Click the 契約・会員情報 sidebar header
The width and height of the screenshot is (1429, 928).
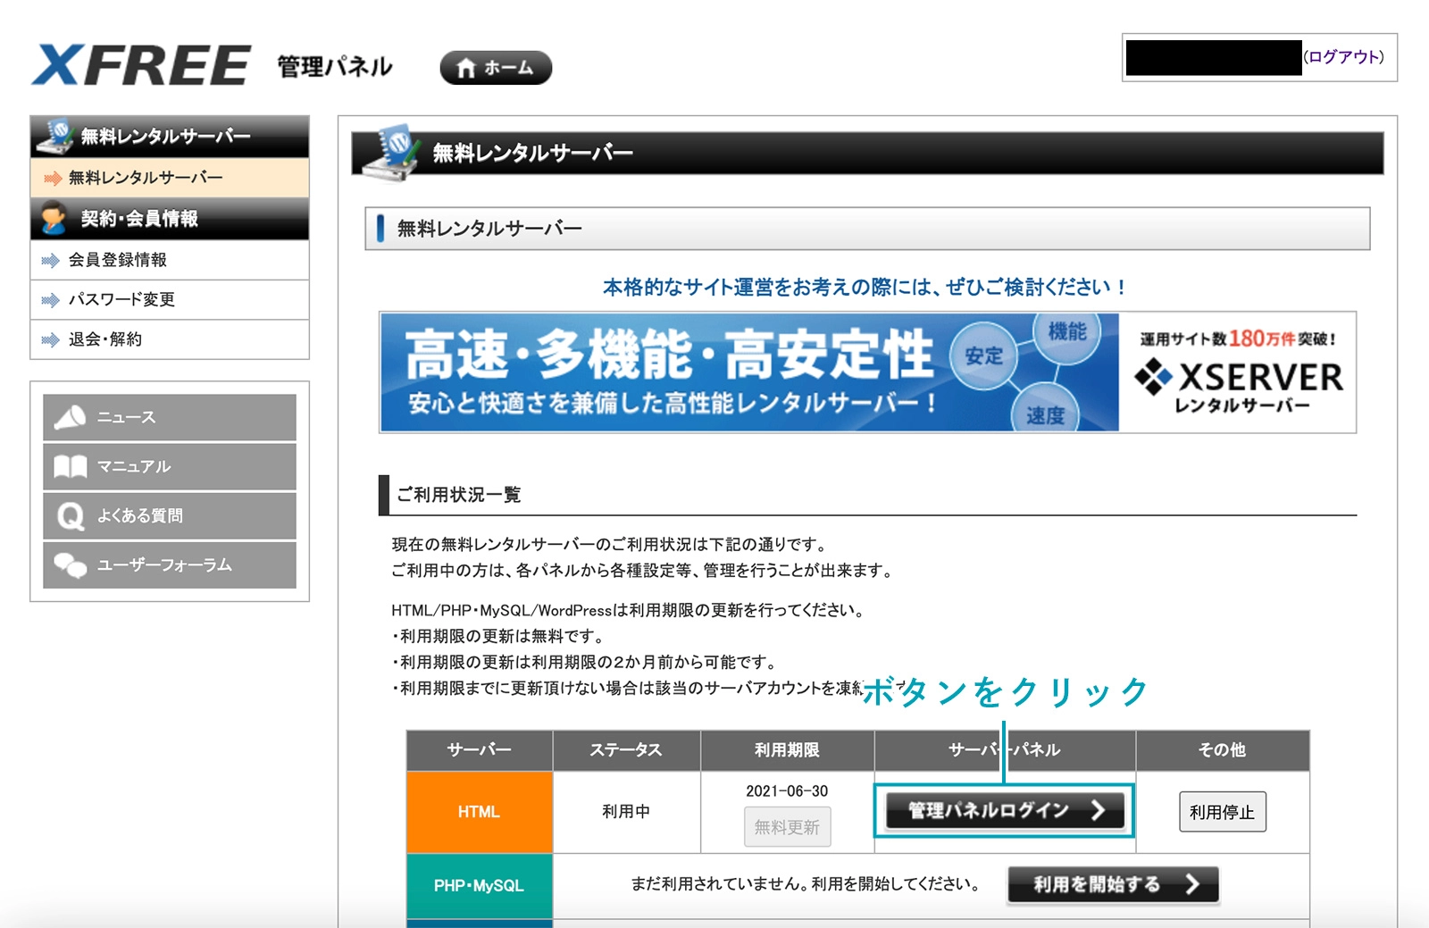[170, 219]
